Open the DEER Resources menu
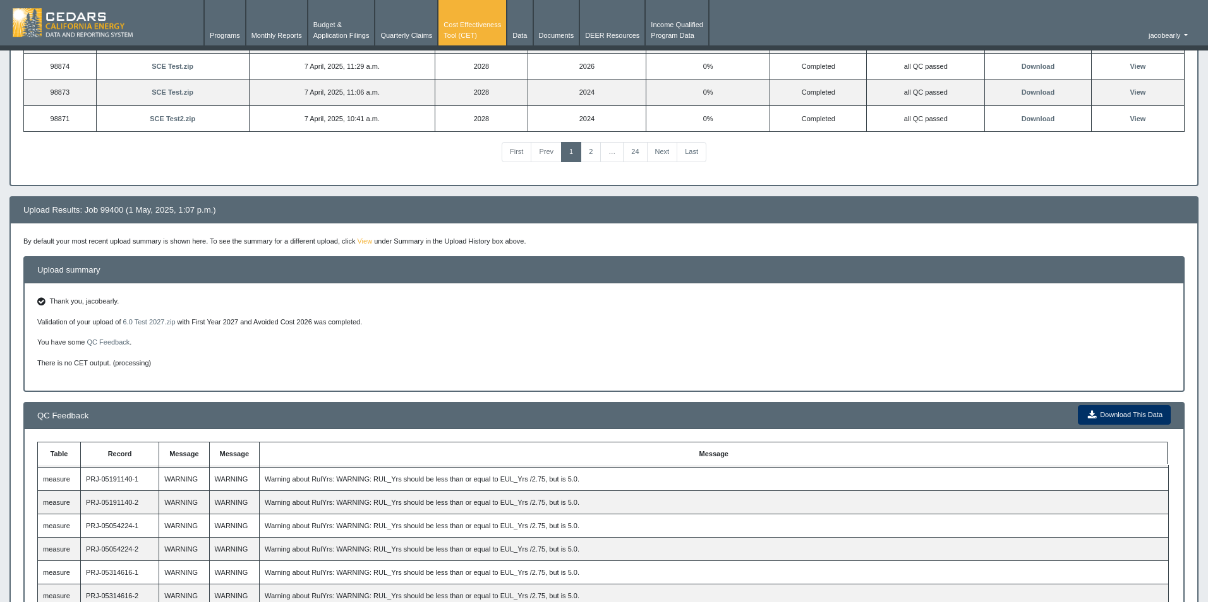The image size is (1208, 602). click(x=612, y=35)
